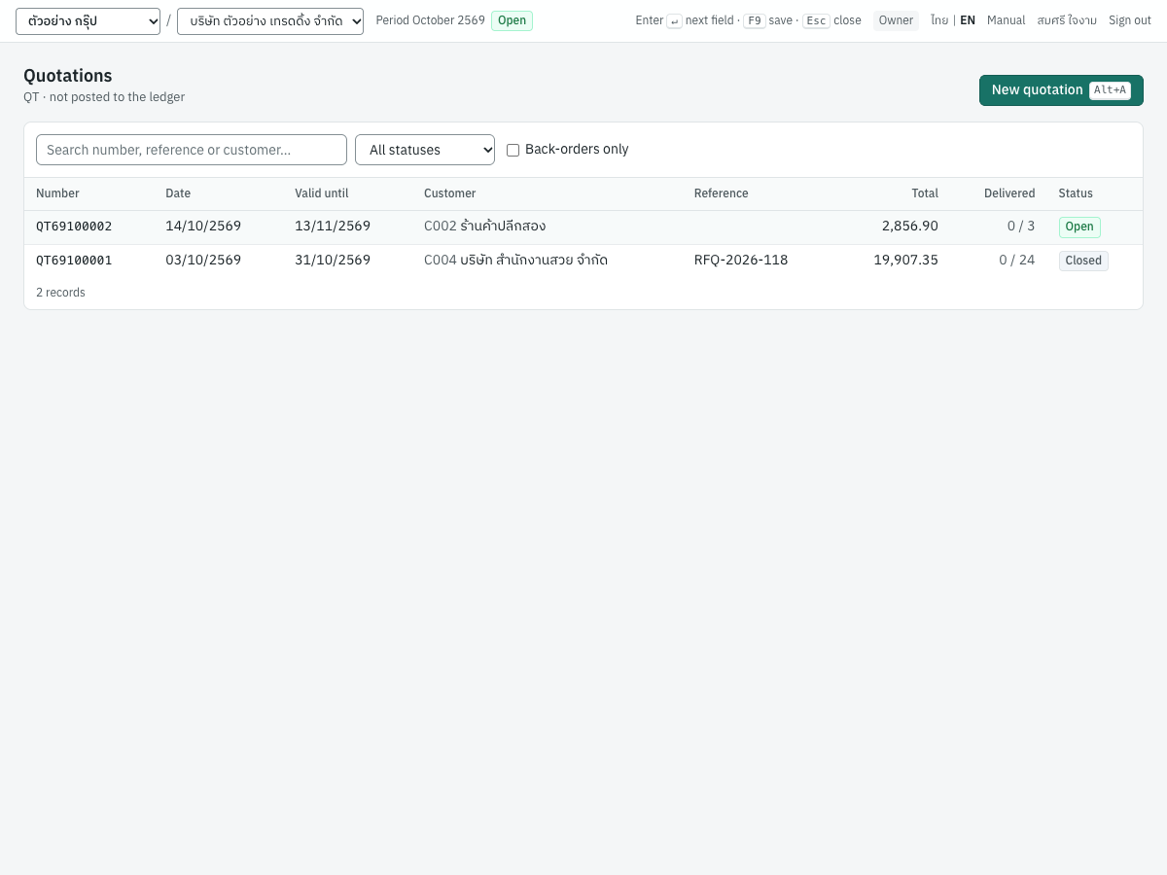Click delivered count 0 / 3
The height and width of the screenshot is (875, 1167).
1021,227
